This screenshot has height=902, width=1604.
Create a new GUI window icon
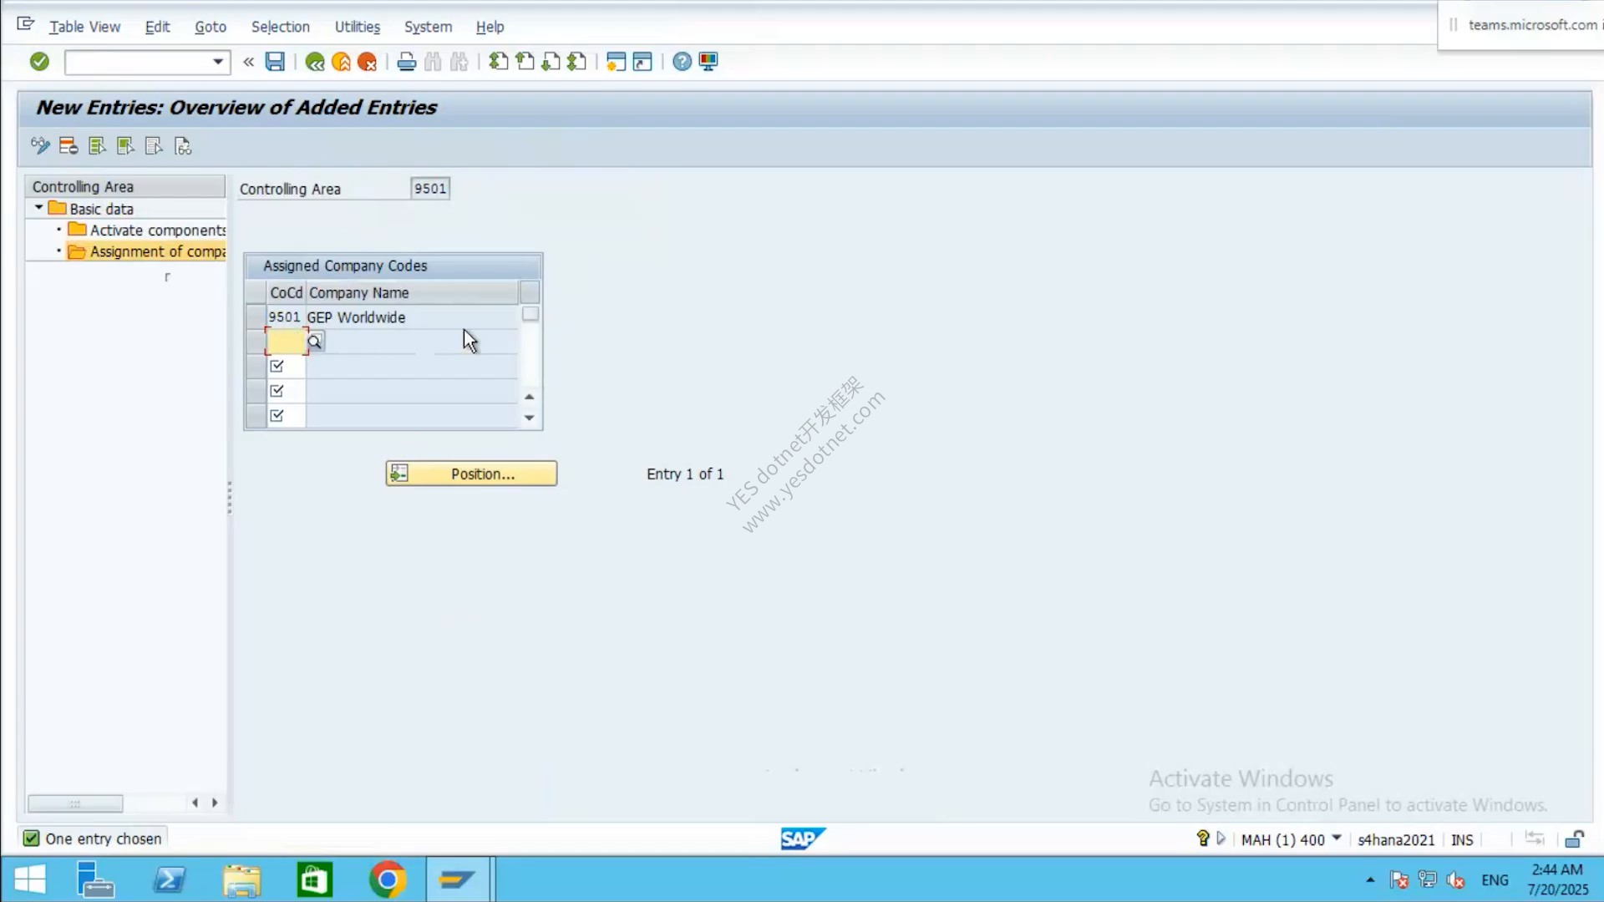(616, 62)
